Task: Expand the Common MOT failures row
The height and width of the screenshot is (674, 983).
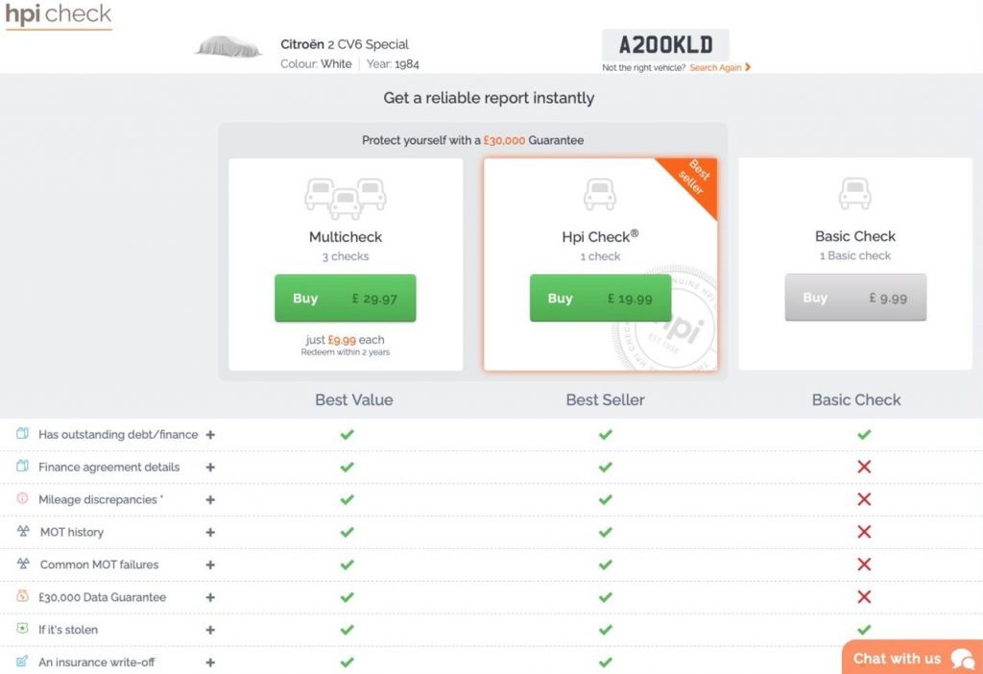Action: tap(209, 565)
